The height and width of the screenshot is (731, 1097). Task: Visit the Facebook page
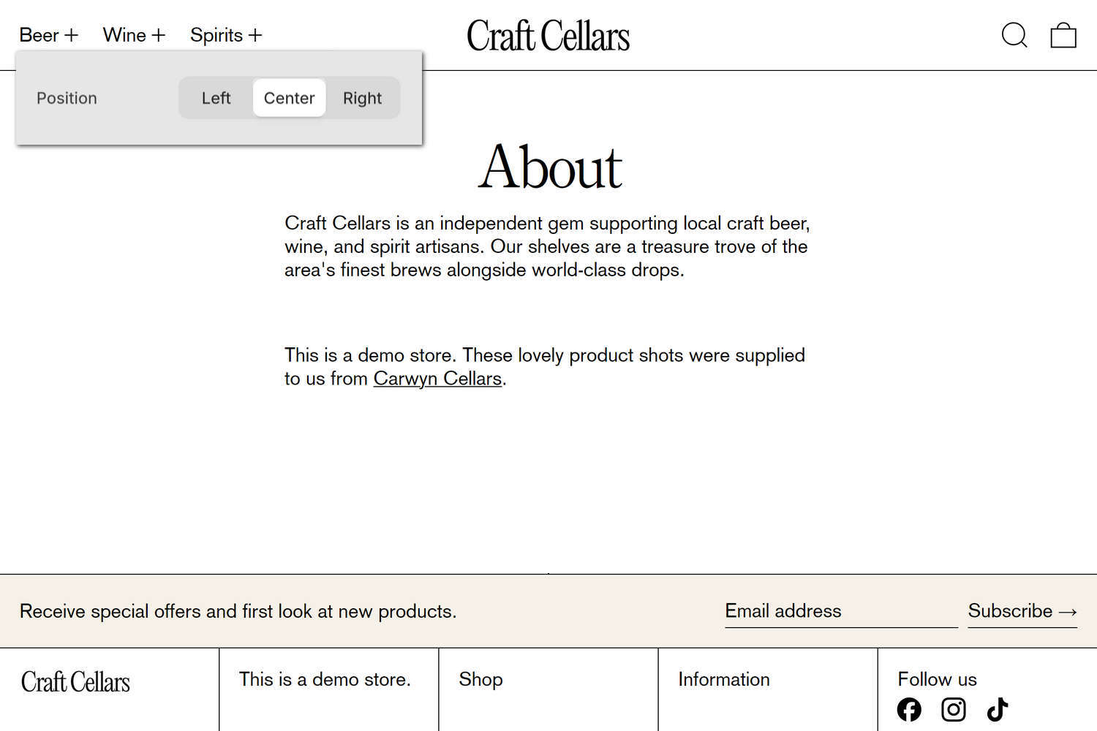coord(909,709)
